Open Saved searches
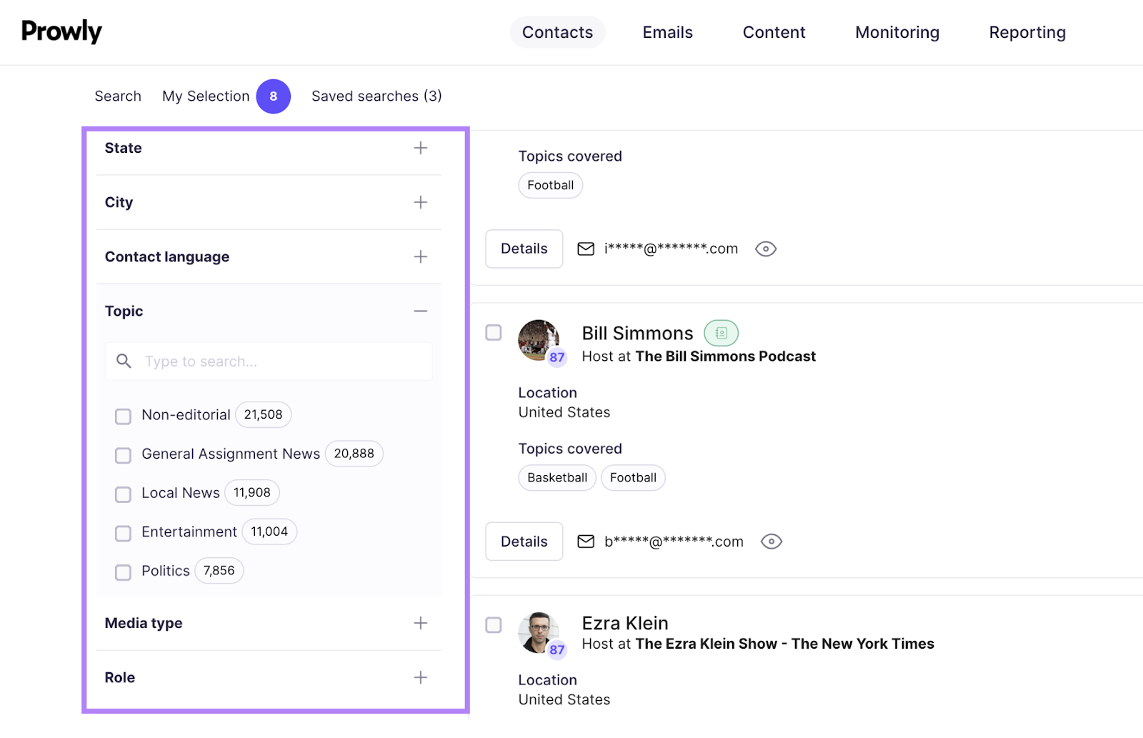This screenshot has height=738, width=1143. pyautogui.click(x=376, y=96)
